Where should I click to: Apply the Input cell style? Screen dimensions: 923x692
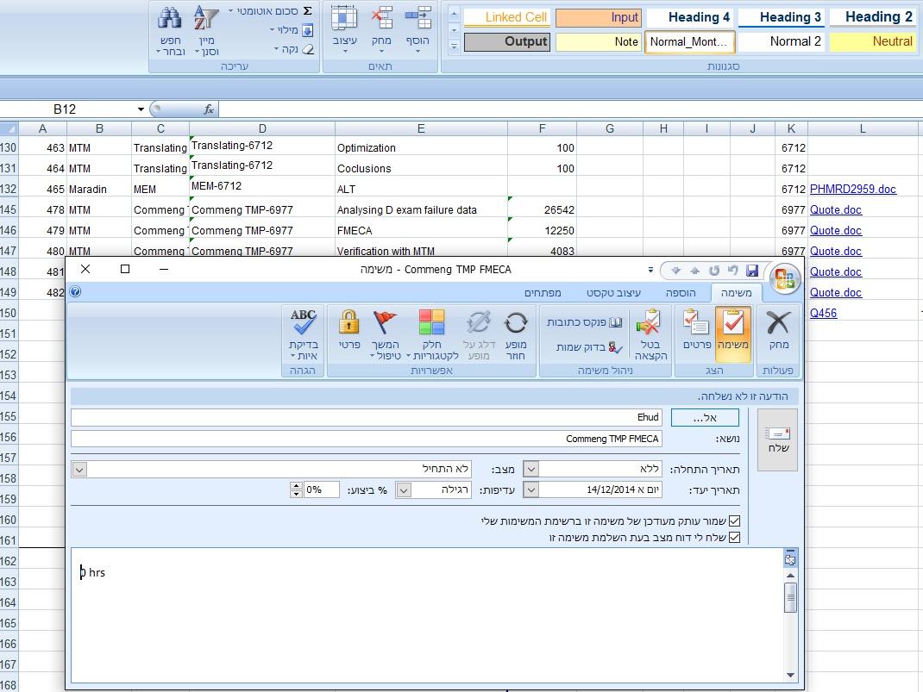[x=598, y=17]
